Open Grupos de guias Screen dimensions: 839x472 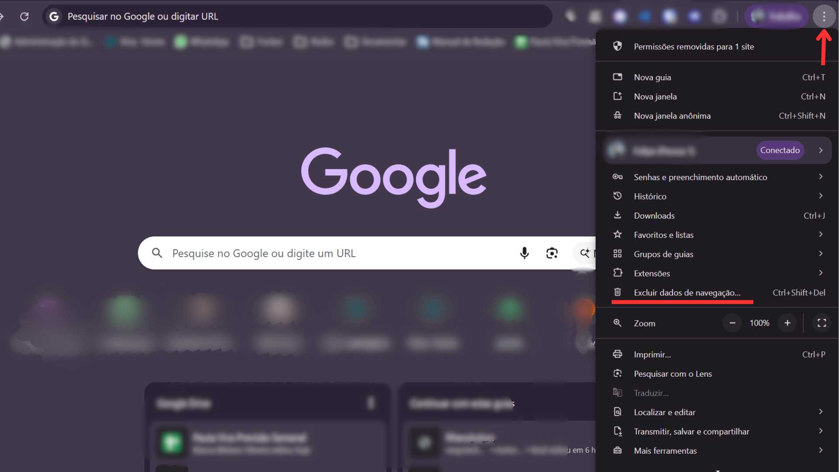pos(717,254)
